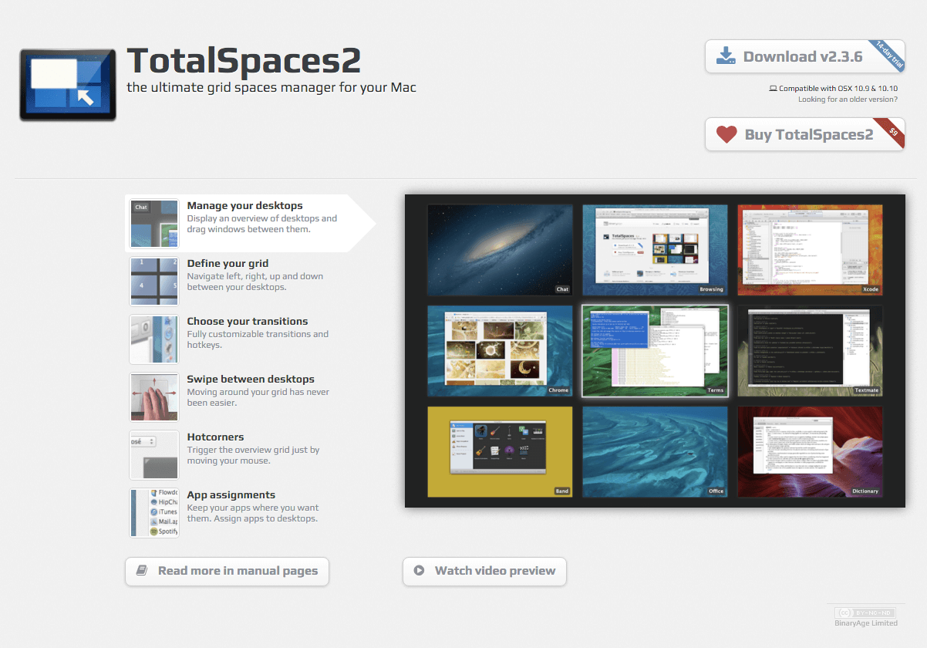Viewport: 927px width, 648px height.
Task: Click the Textmate desktop thumbnail
Action: pyautogui.click(x=810, y=351)
